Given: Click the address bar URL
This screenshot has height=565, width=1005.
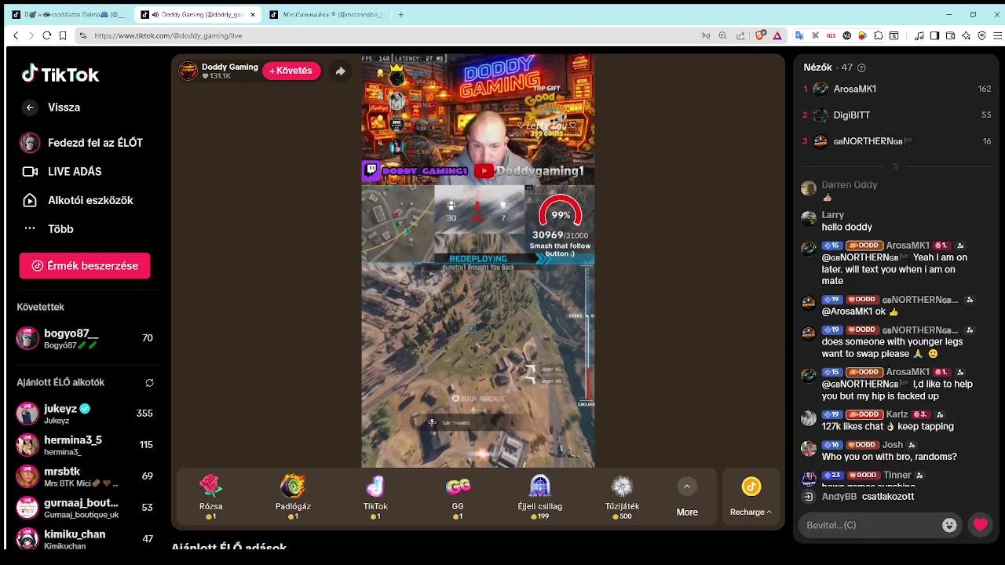Looking at the screenshot, I should tap(168, 36).
